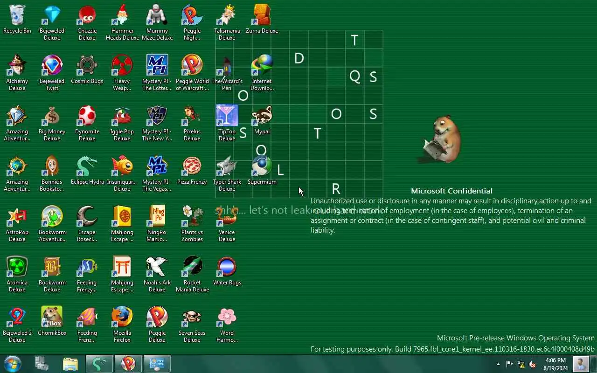Open Bookworm Deluxe shortcut

(x=52, y=274)
